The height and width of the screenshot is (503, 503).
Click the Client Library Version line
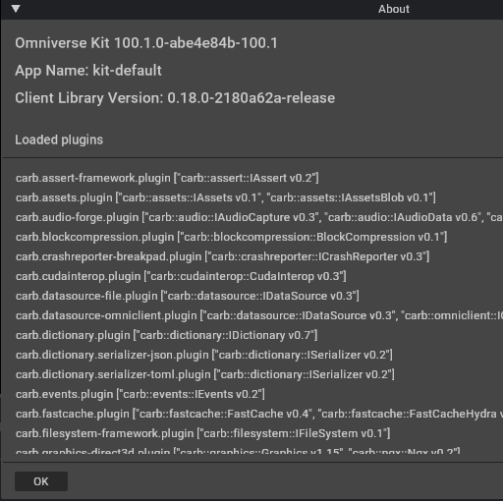[175, 98]
